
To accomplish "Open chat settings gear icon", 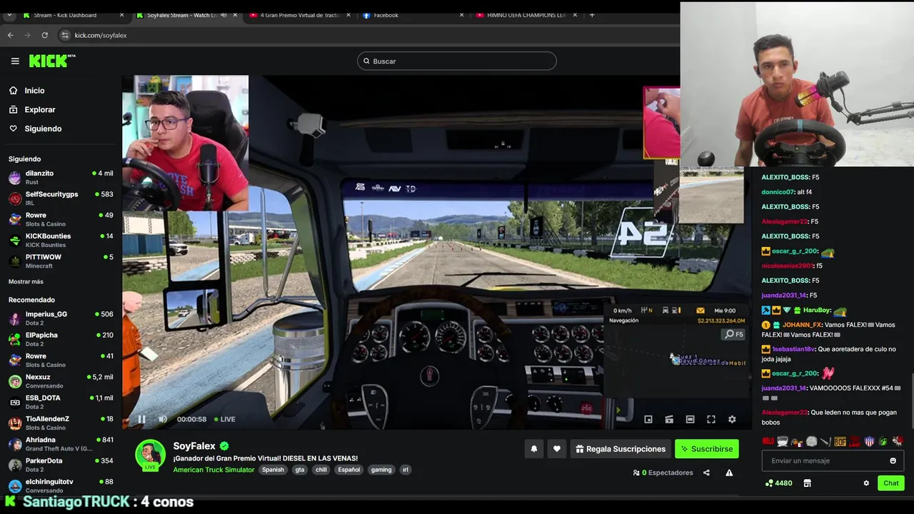I will [866, 483].
